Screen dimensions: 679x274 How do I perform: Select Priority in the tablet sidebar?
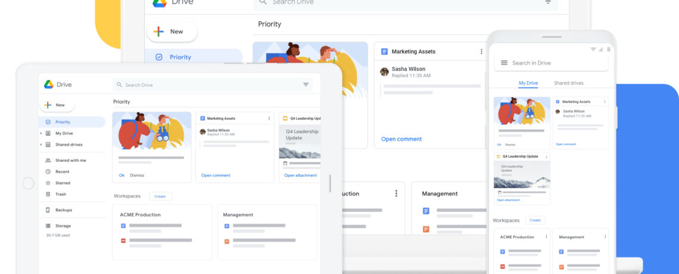[62, 122]
